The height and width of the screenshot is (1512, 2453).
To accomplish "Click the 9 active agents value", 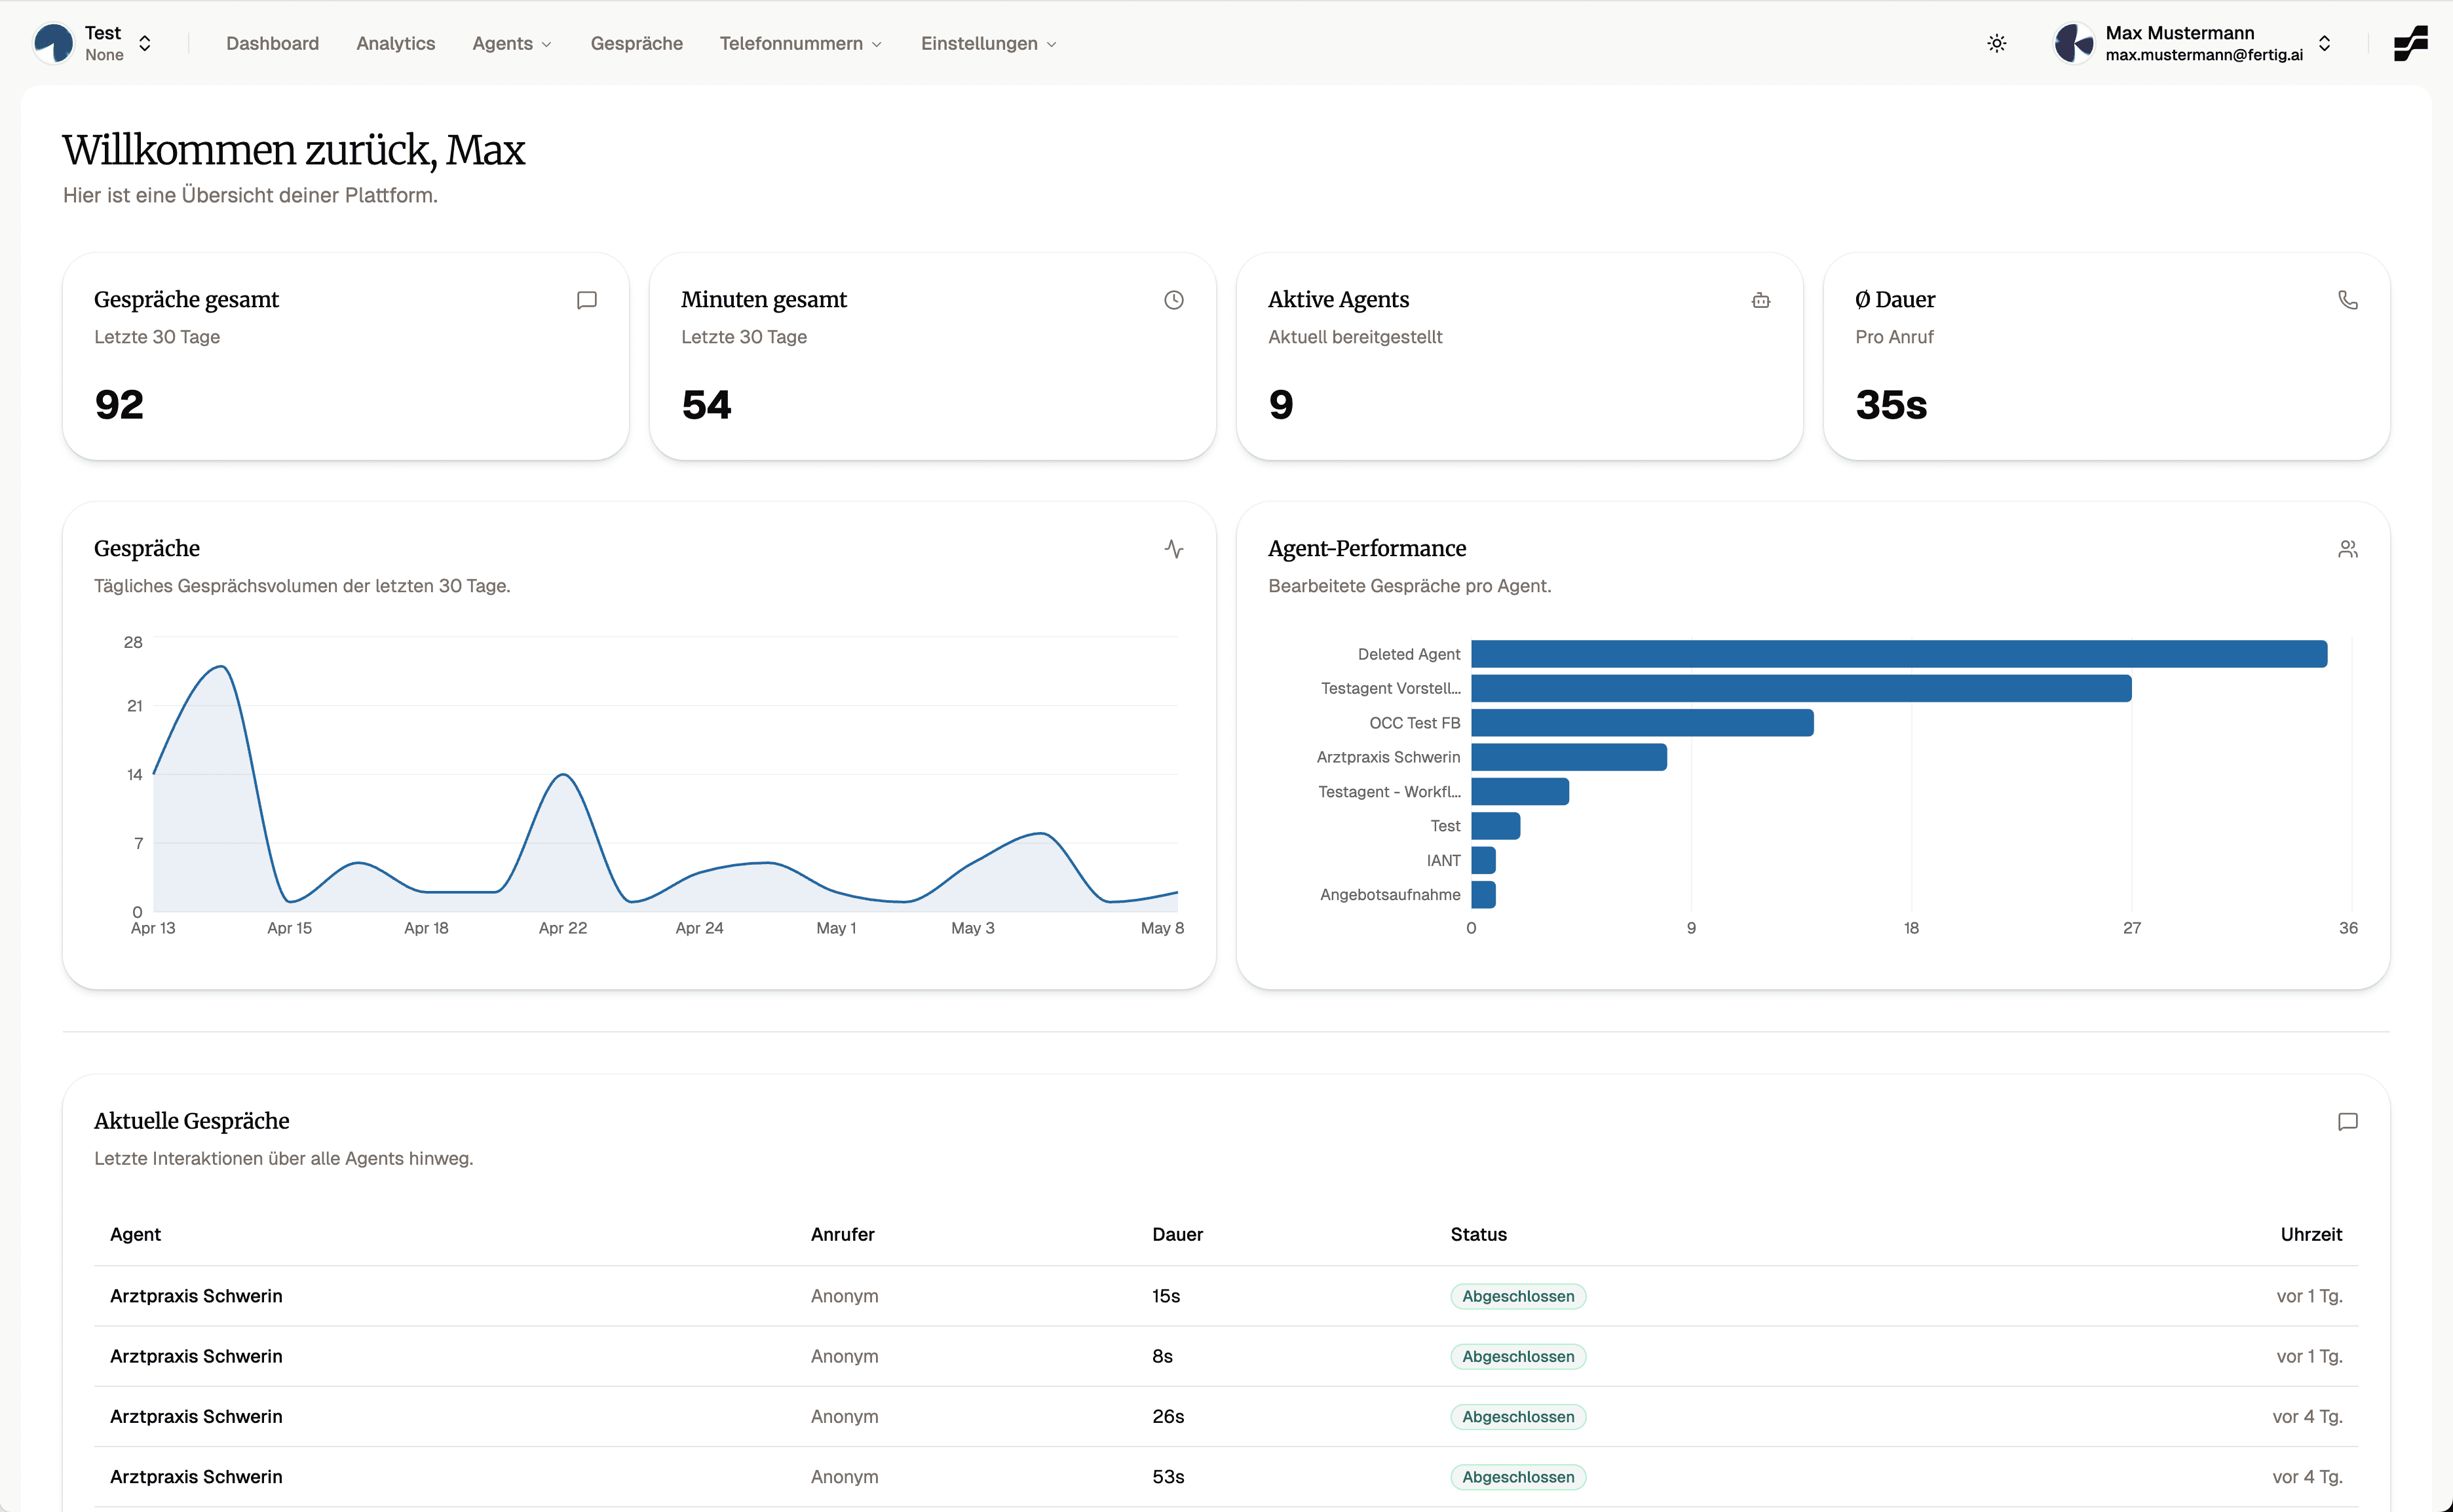I will tap(1281, 405).
